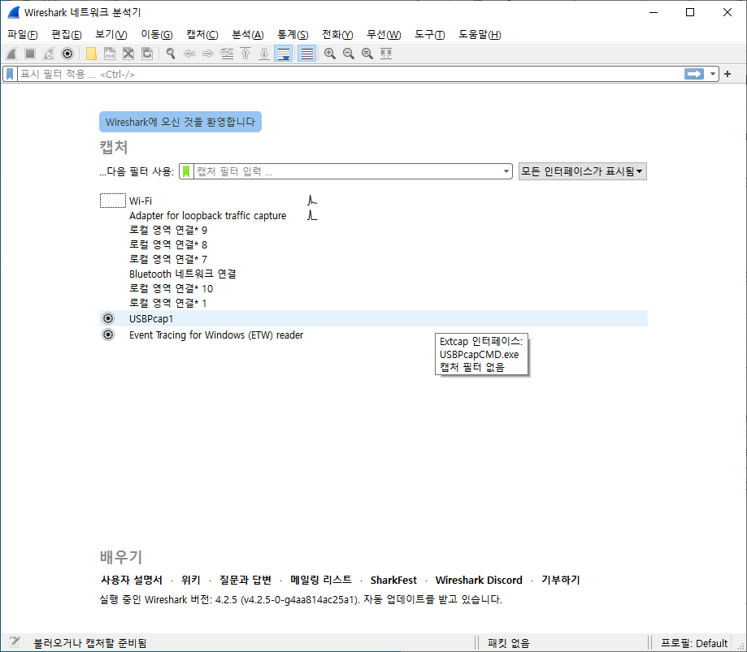Open 모든 인터페이스가 표시됨 dropdown
747x652 pixels.
click(582, 171)
